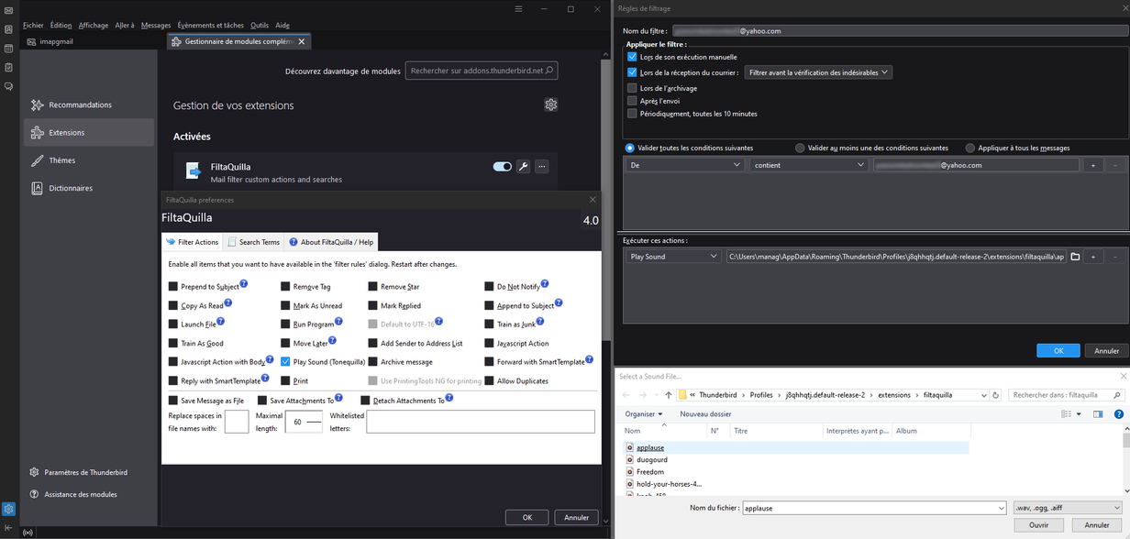
Task: Open the Outils menu
Action: click(260, 26)
